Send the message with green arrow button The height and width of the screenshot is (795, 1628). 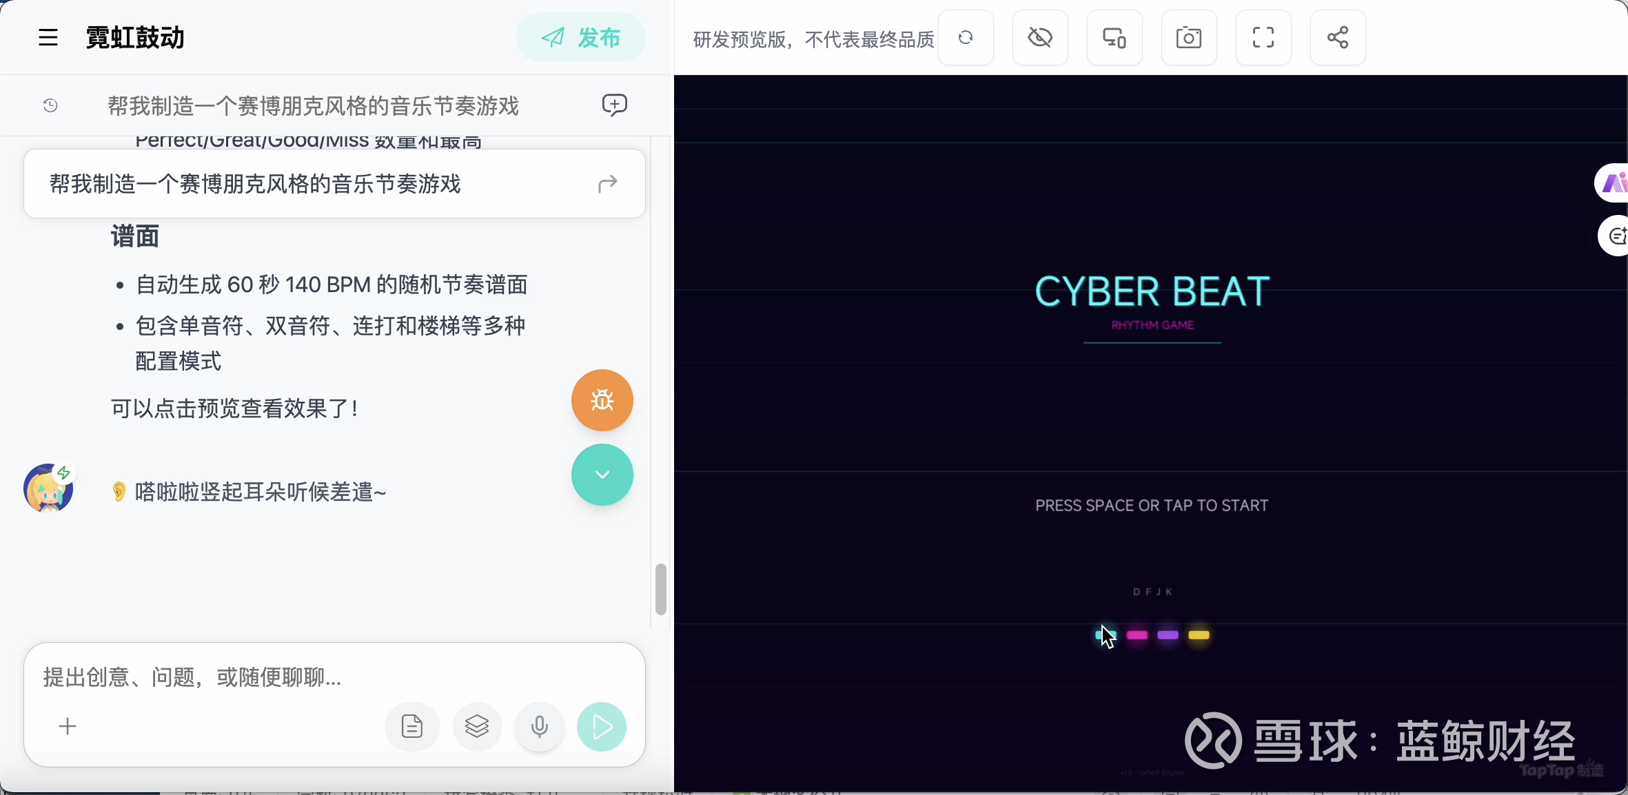click(x=602, y=726)
